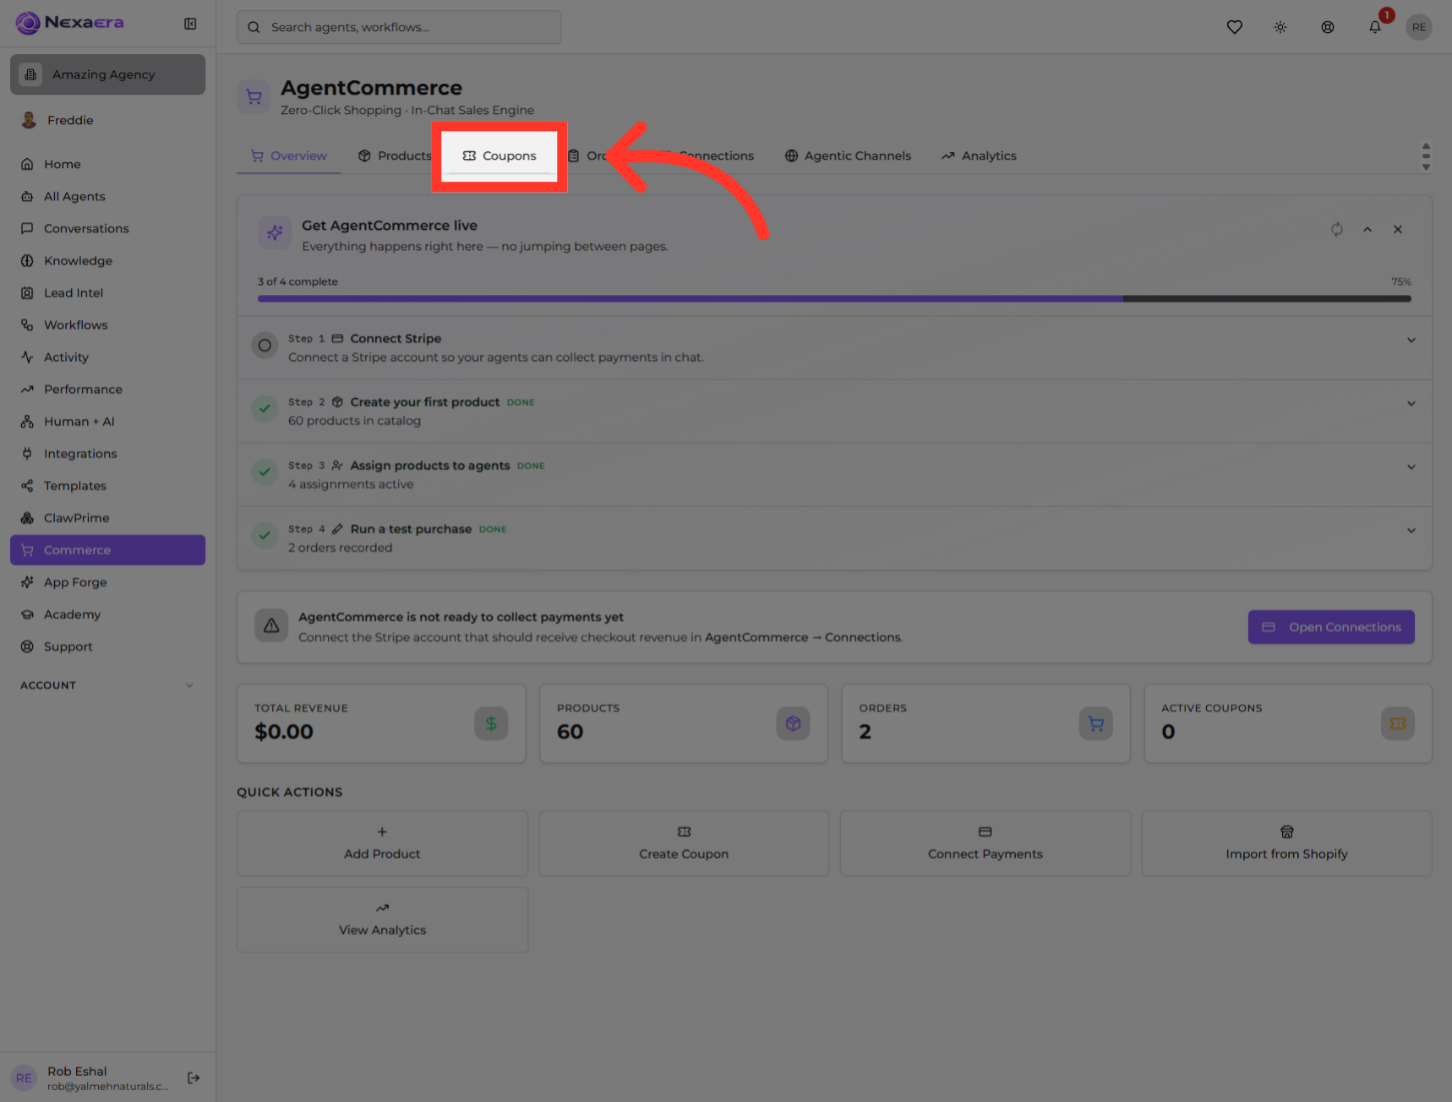
Task: Focus the search agents, workflows field
Action: click(x=399, y=27)
